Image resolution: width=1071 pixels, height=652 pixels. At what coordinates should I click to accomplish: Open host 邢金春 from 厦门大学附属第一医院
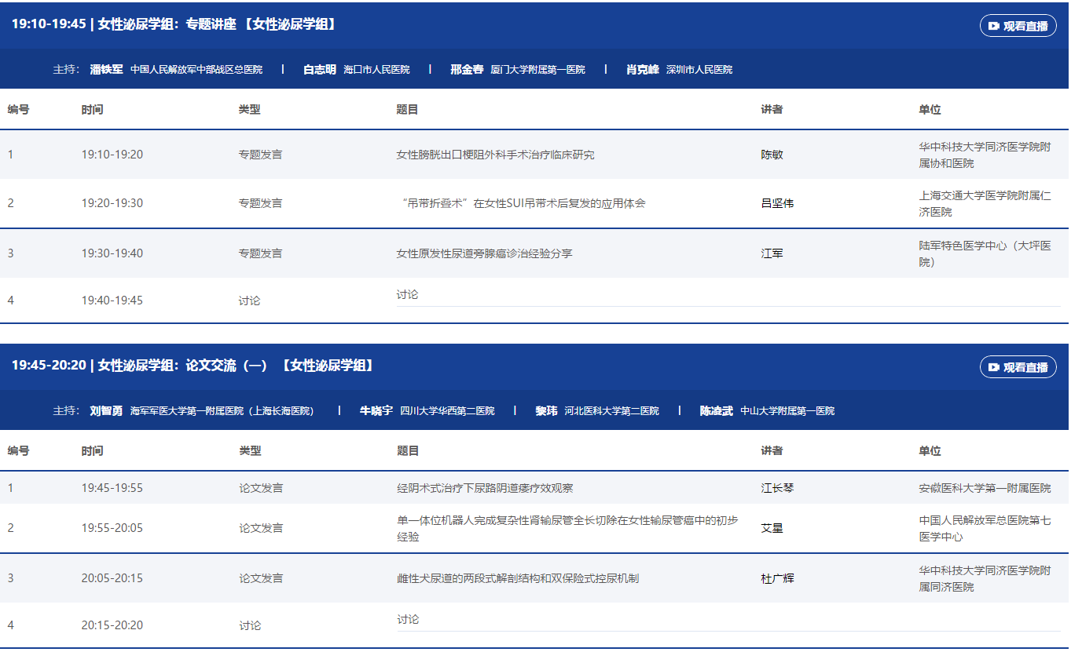coord(467,70)
